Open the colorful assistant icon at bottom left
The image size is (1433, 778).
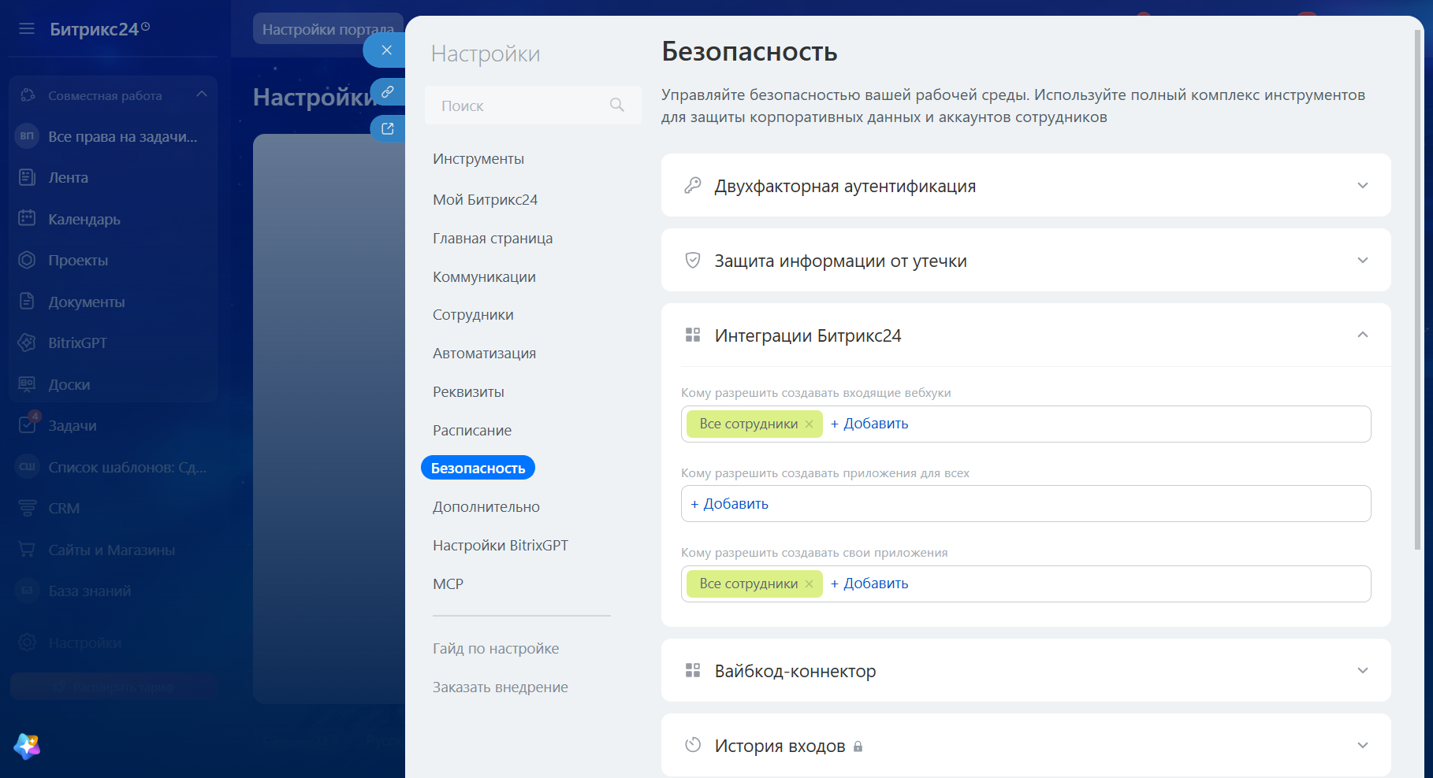coord(27,746)
